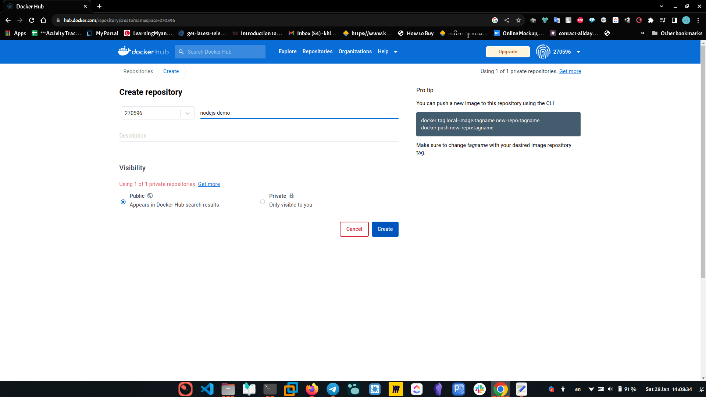The width and height of the screenshot is (706, 397).
Task: Click the volume icon in system tray
Action: coord(610,389)
